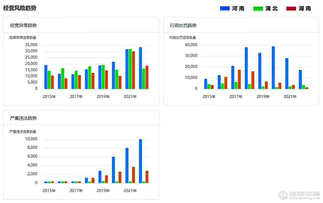Click 2017年 label in 行政处罚趋势 chart

236,97
